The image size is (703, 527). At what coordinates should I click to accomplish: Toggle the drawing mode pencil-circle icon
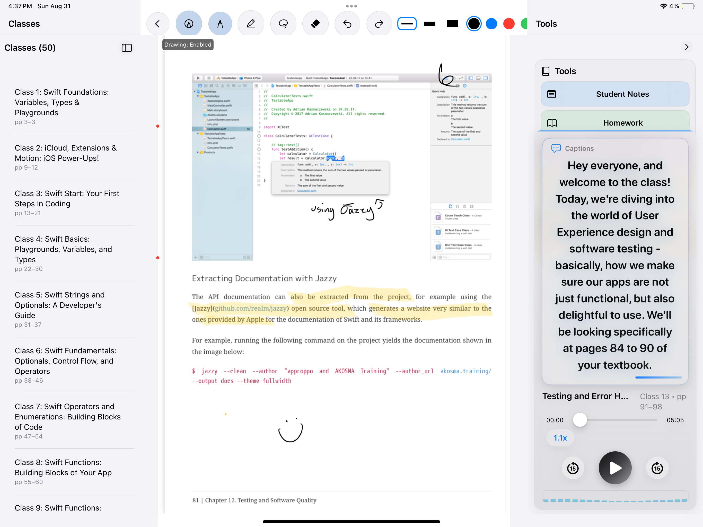(x=189, y=24)
